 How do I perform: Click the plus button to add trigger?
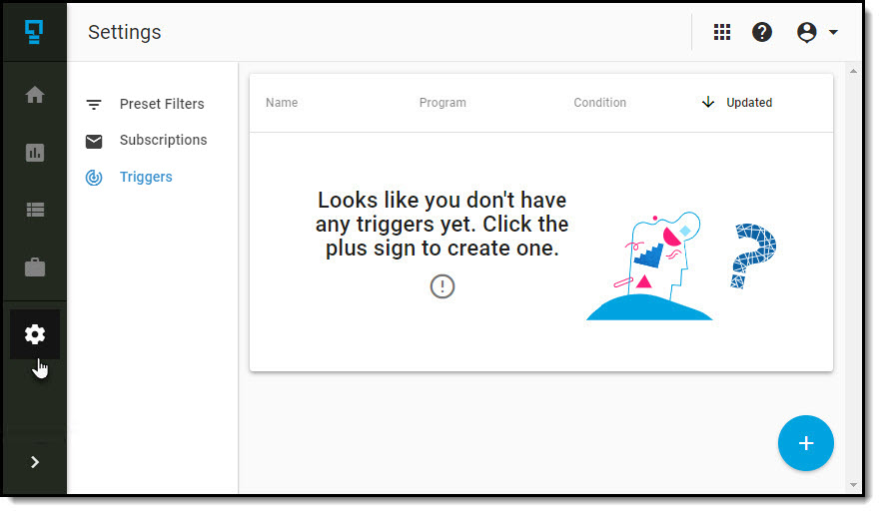pyautogui.click(x=805, y=443)
